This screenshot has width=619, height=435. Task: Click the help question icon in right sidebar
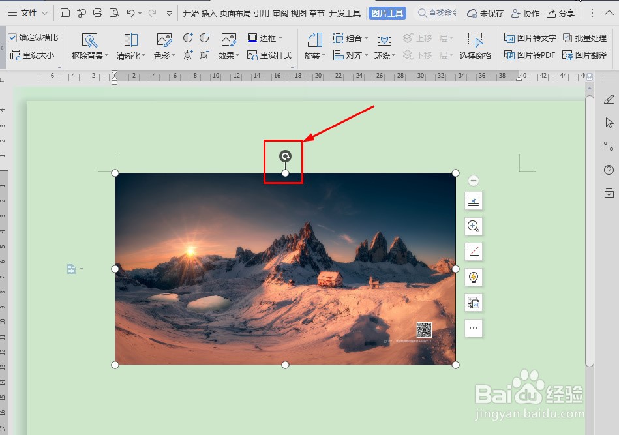[609, 170]
